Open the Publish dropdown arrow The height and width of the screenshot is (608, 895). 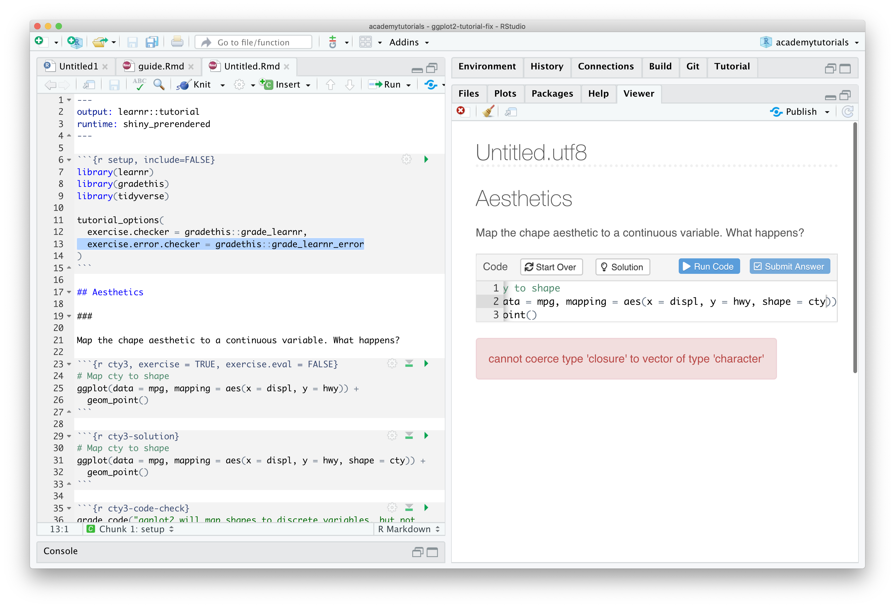[x=827, y=112]
